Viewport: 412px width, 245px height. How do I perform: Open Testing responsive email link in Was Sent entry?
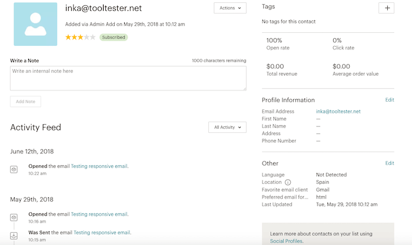(102, 233)
